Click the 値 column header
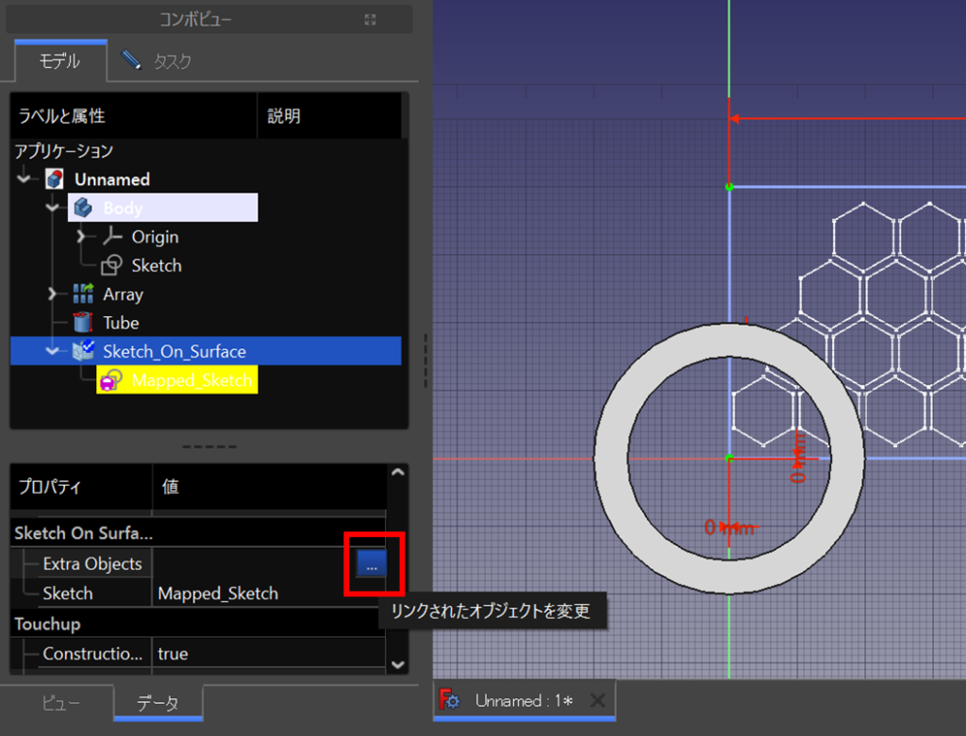 (x=270, y=486)
